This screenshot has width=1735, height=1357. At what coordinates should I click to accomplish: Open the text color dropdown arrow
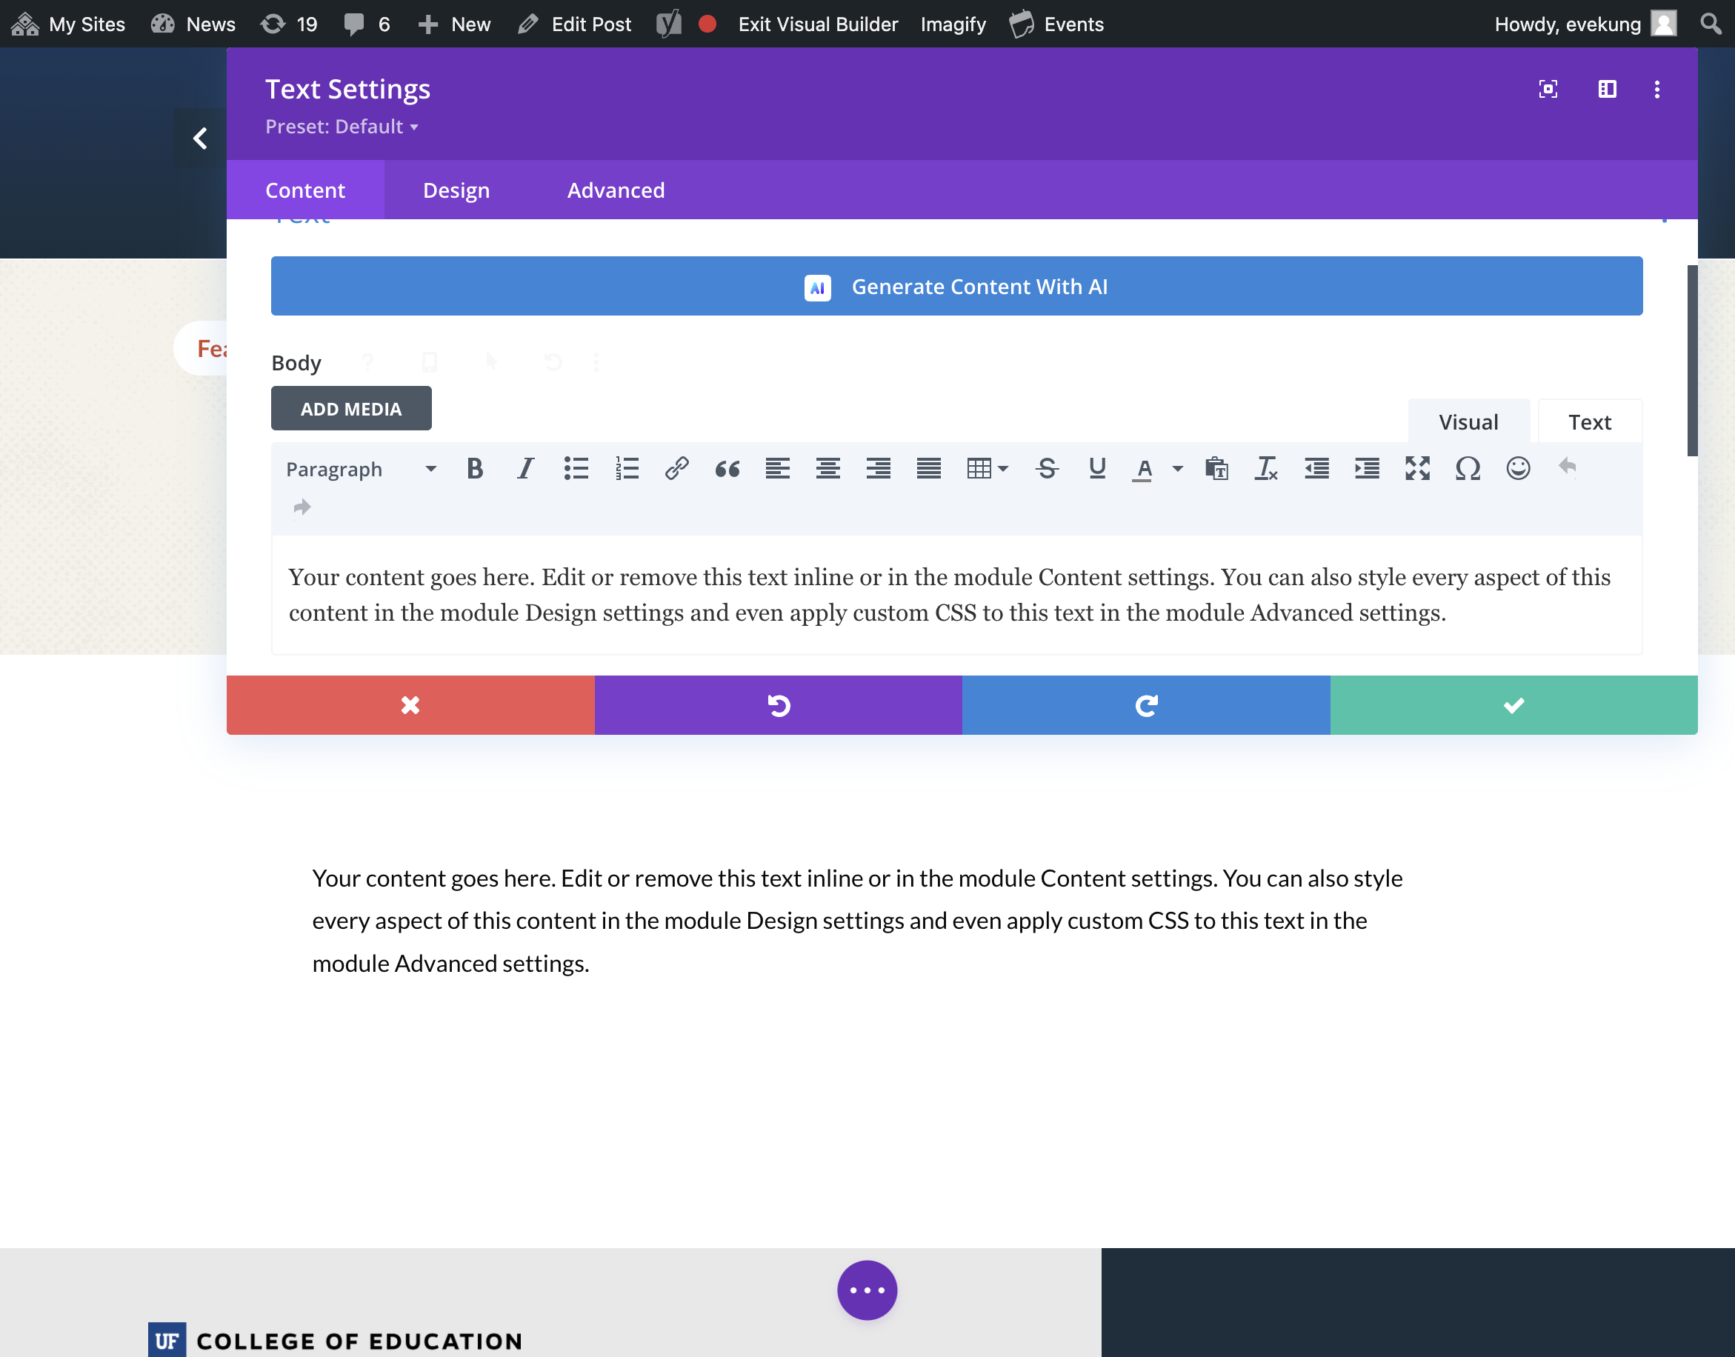(x=1177, y=469)
